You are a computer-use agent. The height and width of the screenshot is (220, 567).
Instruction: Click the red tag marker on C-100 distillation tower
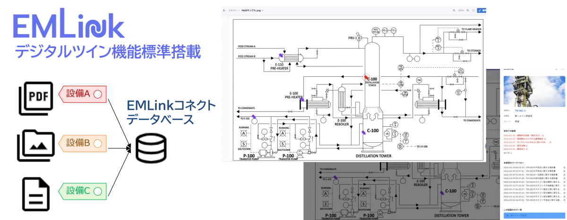365,77
